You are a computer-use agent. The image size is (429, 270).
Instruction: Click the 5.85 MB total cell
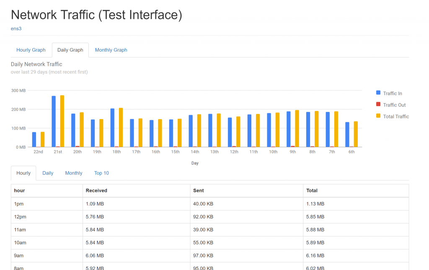pyautogui.click(x=356, y=217)
